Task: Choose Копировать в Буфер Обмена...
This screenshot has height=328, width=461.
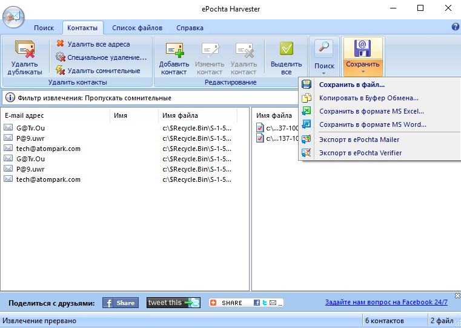Action: (x=379, y=98)
